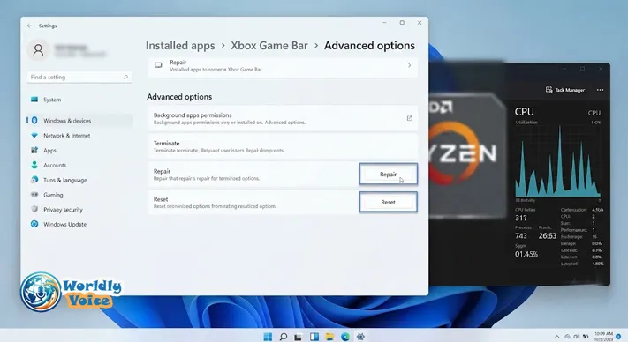Click the Tuns & language globe icon
The height and width of the screenshot is (342, 628).
point(34,180)
